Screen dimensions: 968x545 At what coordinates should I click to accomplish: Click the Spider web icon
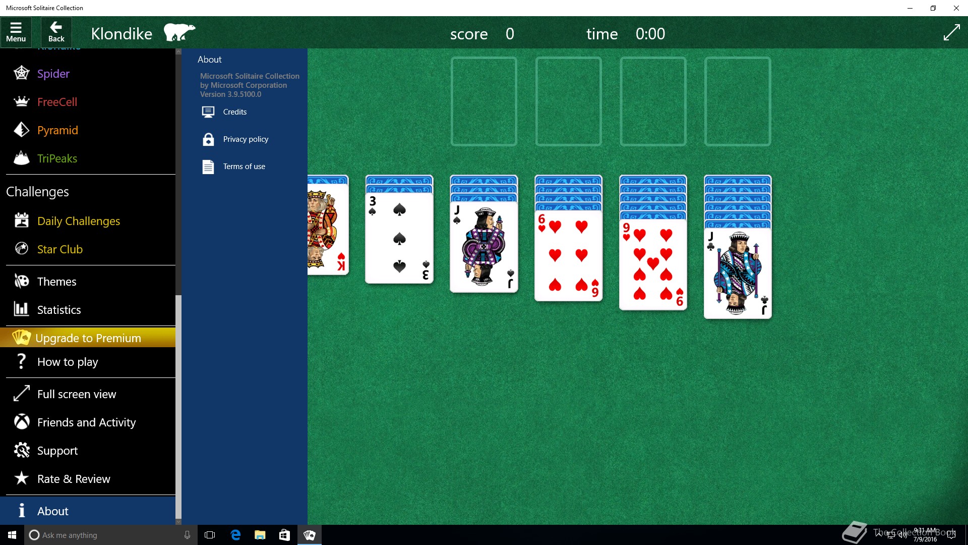click(x=21, y=73)
